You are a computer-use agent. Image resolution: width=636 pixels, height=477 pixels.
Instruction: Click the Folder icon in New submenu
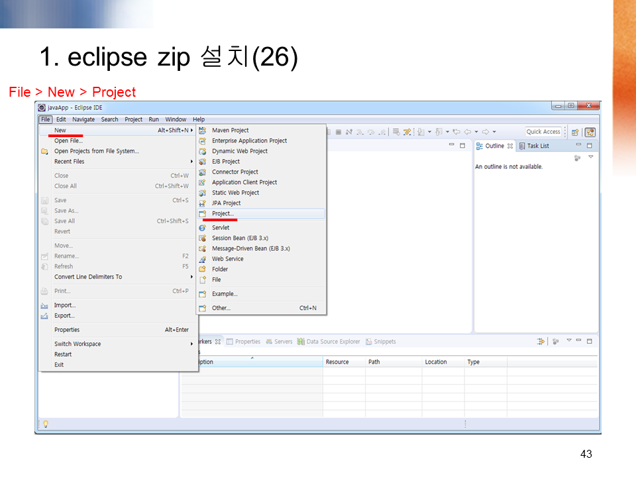(x=203, y=270)
